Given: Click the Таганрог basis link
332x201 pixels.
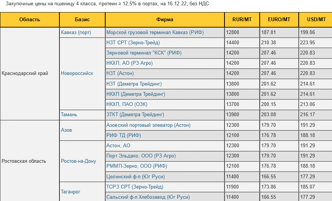Looking at the screenshot, I should pyautogui.click(x=71, y=192).
